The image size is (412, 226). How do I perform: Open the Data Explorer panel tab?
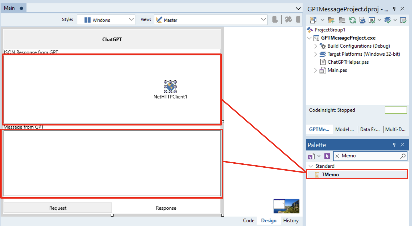[370, 129]
